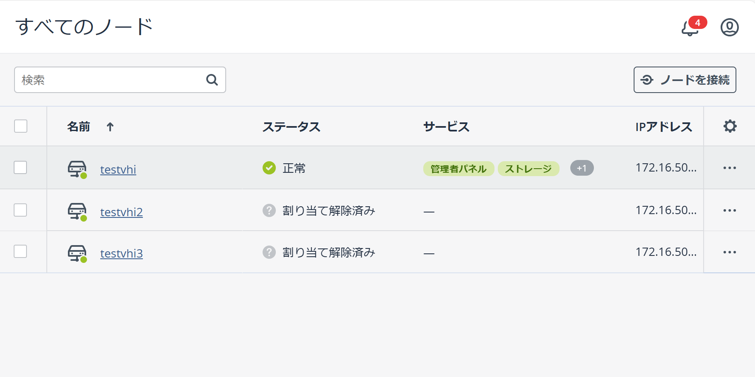Check the testvhi row checkbox
This screenshot has width=755, height=377.
(x=20, y=167)
